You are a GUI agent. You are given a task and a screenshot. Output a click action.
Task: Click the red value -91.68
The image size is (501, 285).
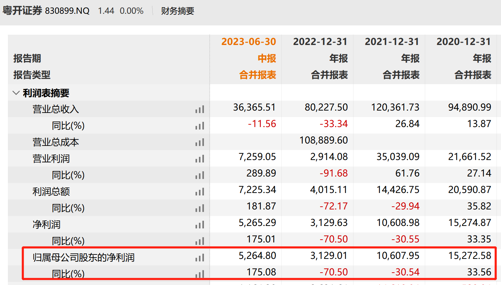coord(334,173)
